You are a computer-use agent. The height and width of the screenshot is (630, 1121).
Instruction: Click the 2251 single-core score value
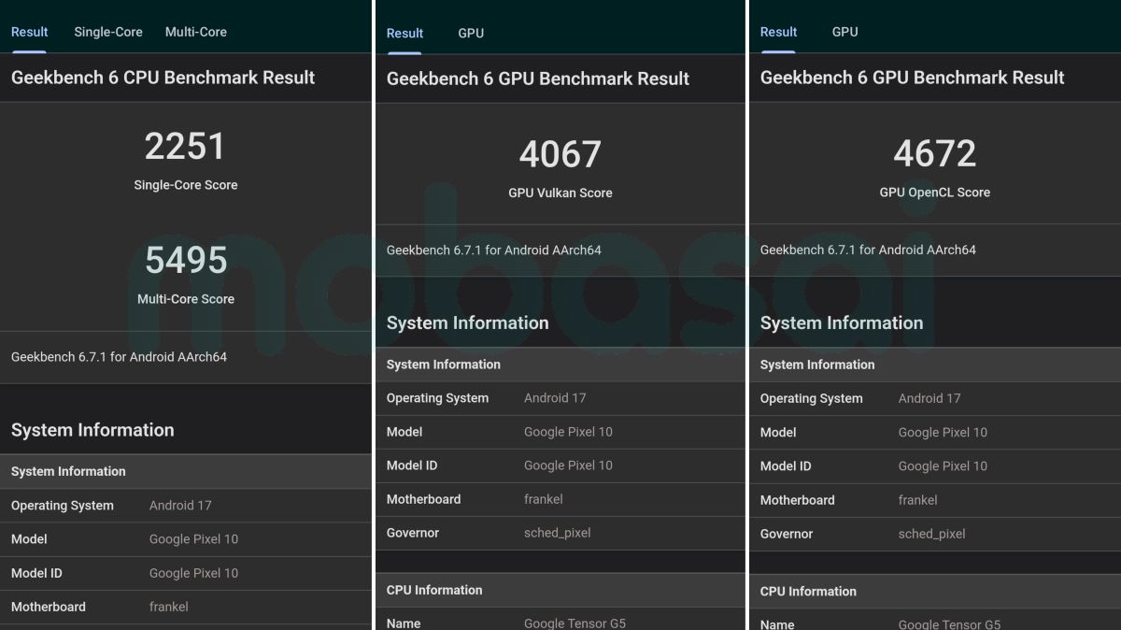pyautogui.click(x=185, y=147)
